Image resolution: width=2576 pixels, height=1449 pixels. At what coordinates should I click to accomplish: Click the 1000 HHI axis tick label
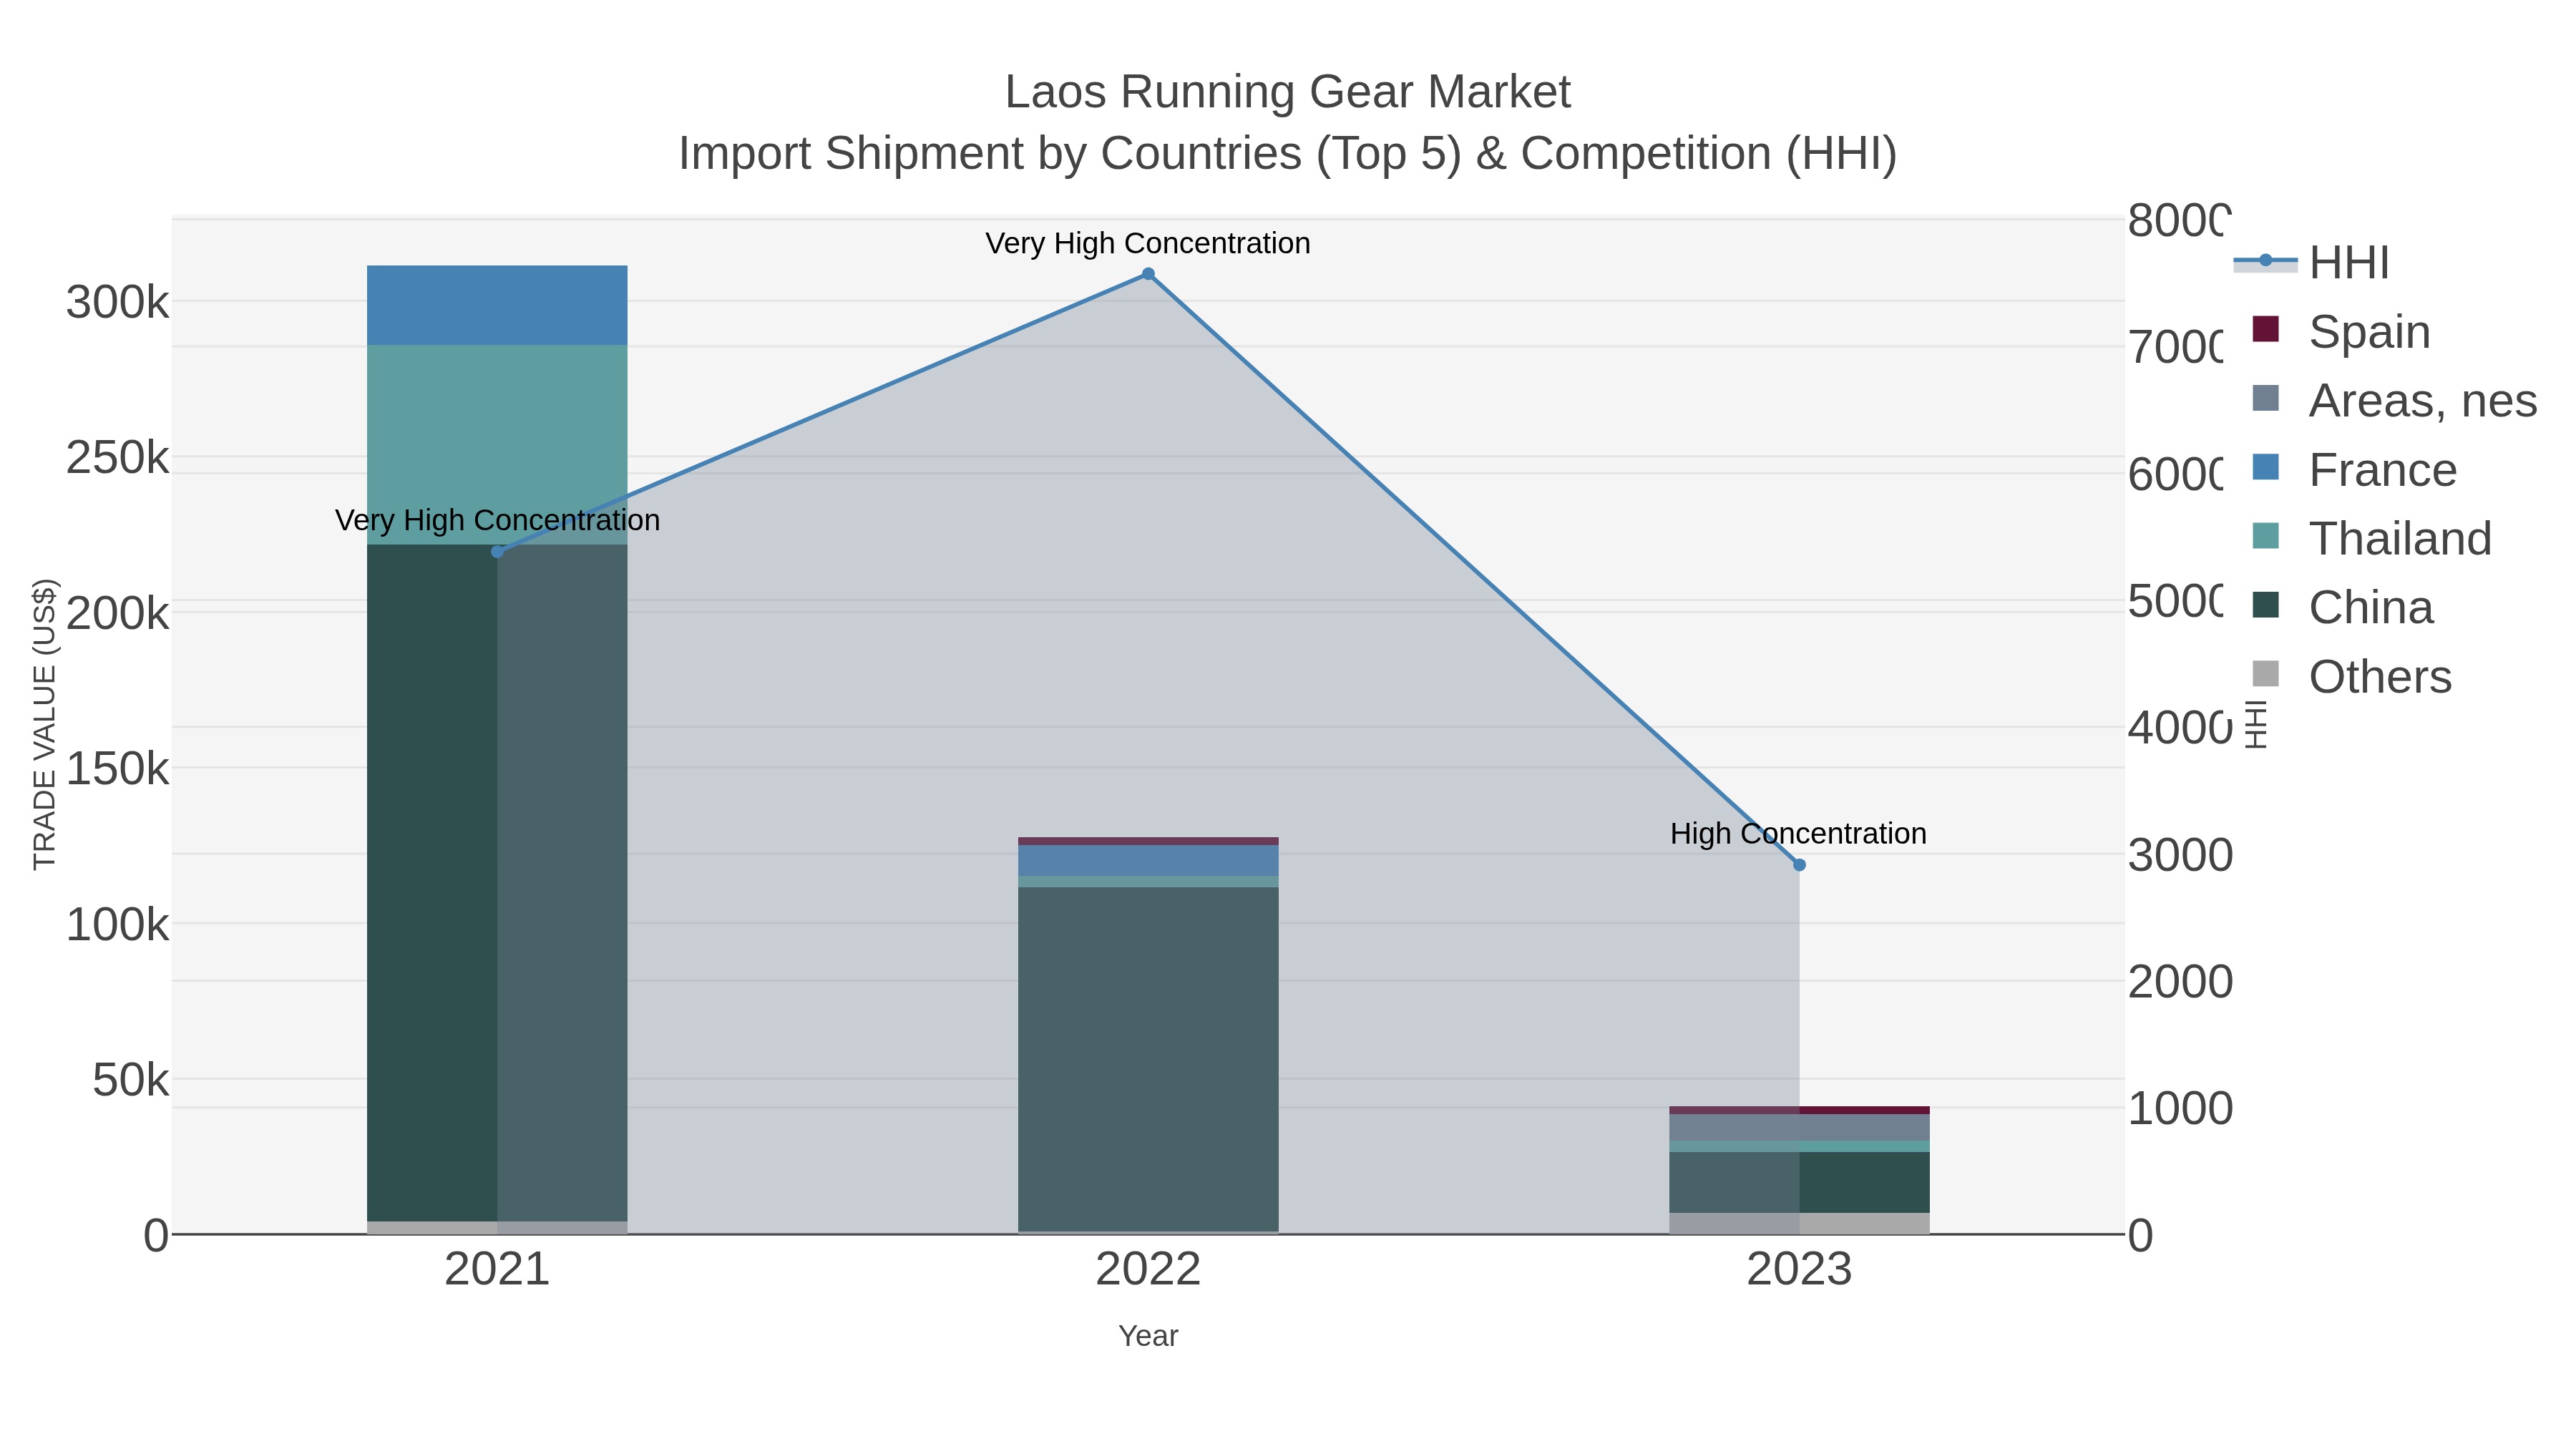[x=2180, y=1108]
